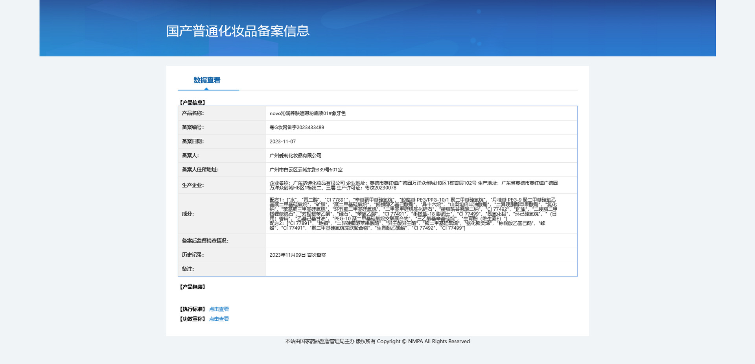This screenshot has width=755, height=364.
Task: Click the 备案日期 label cell
Action: [x=222, y=142]
